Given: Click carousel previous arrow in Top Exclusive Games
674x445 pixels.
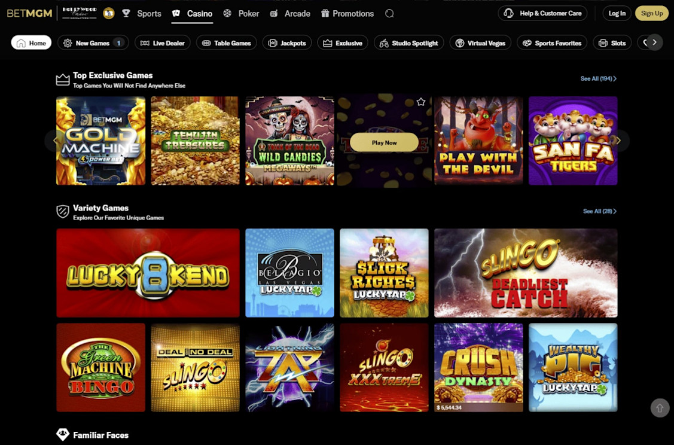Looking at the screenshot, I should pos(54,140).
